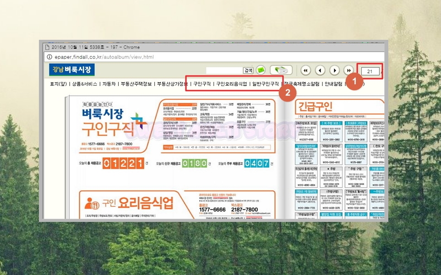Click the 검색 search button

(248, 70)
